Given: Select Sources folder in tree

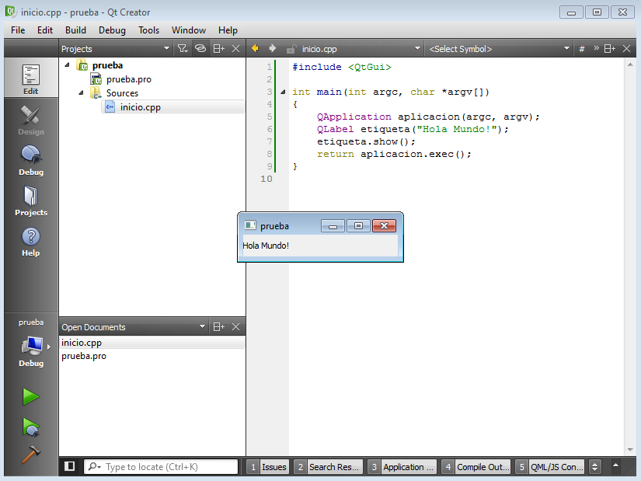Looking at the screenshot, I should click(x=122, y=93).
